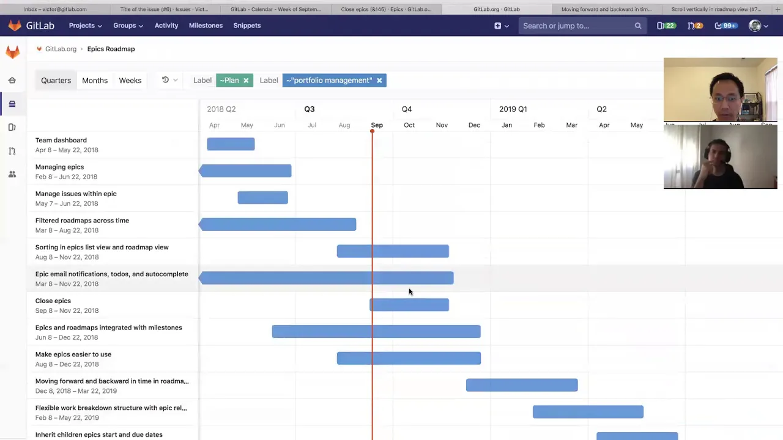The image size is (783, 440).
Task: Open Manage issues within epic
Action: [76, 194]
